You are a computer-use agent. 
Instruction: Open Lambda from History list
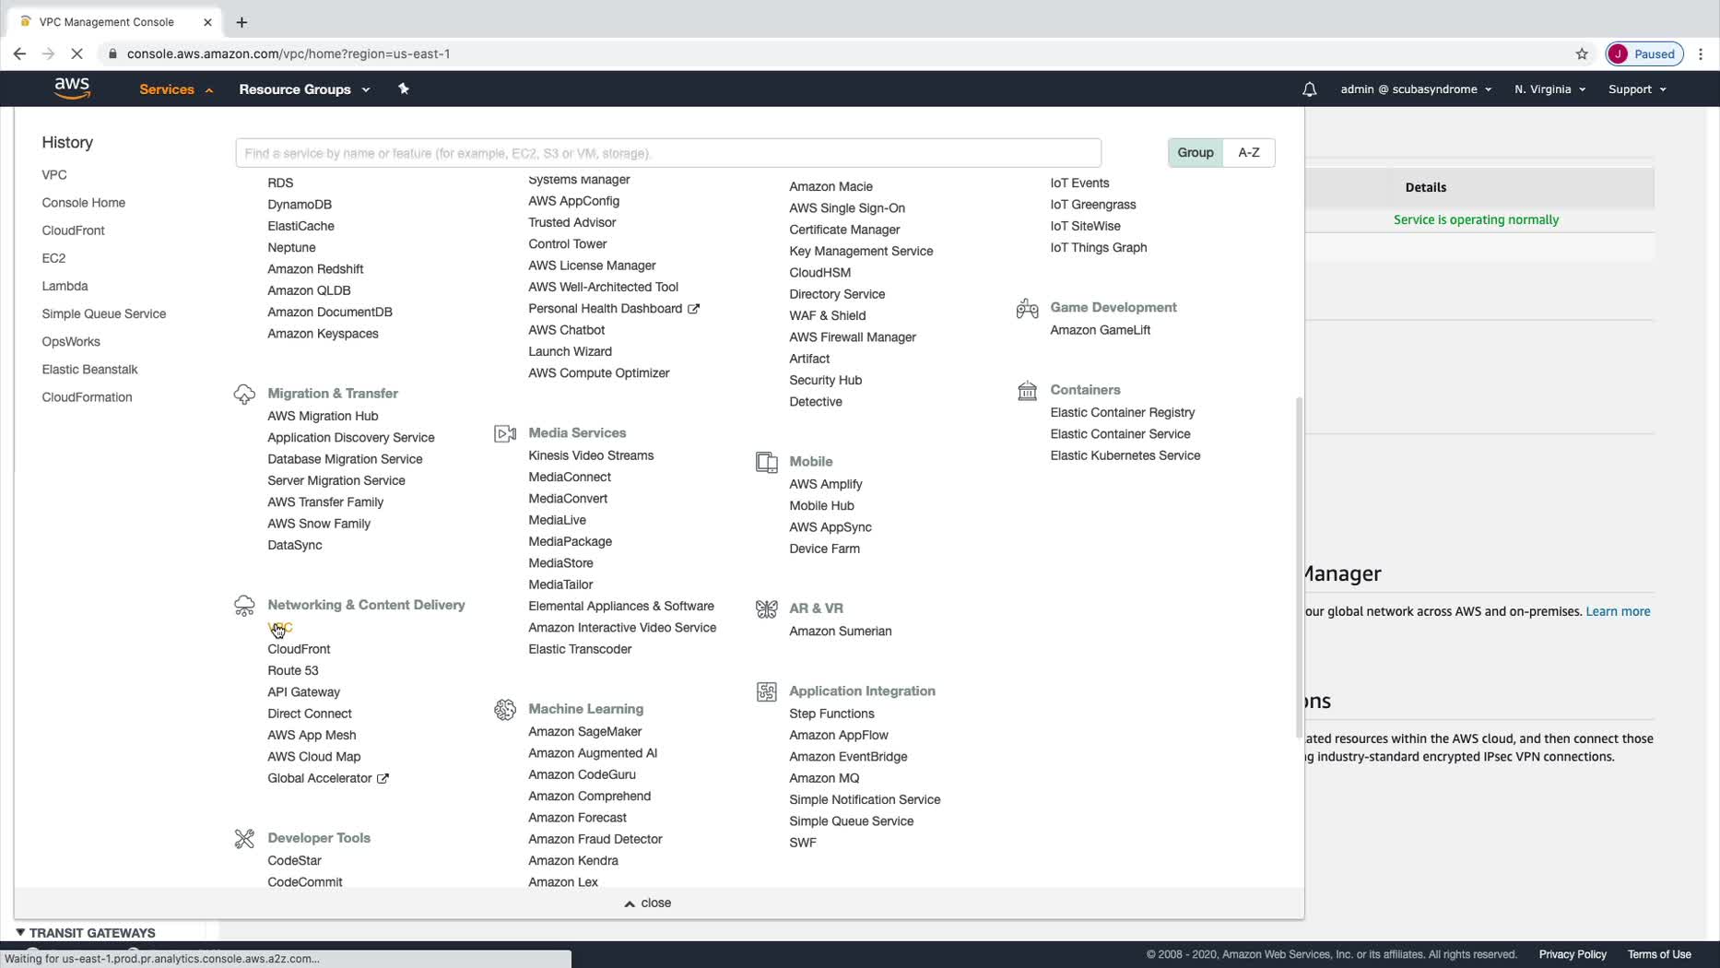click(x=65, y=286)
